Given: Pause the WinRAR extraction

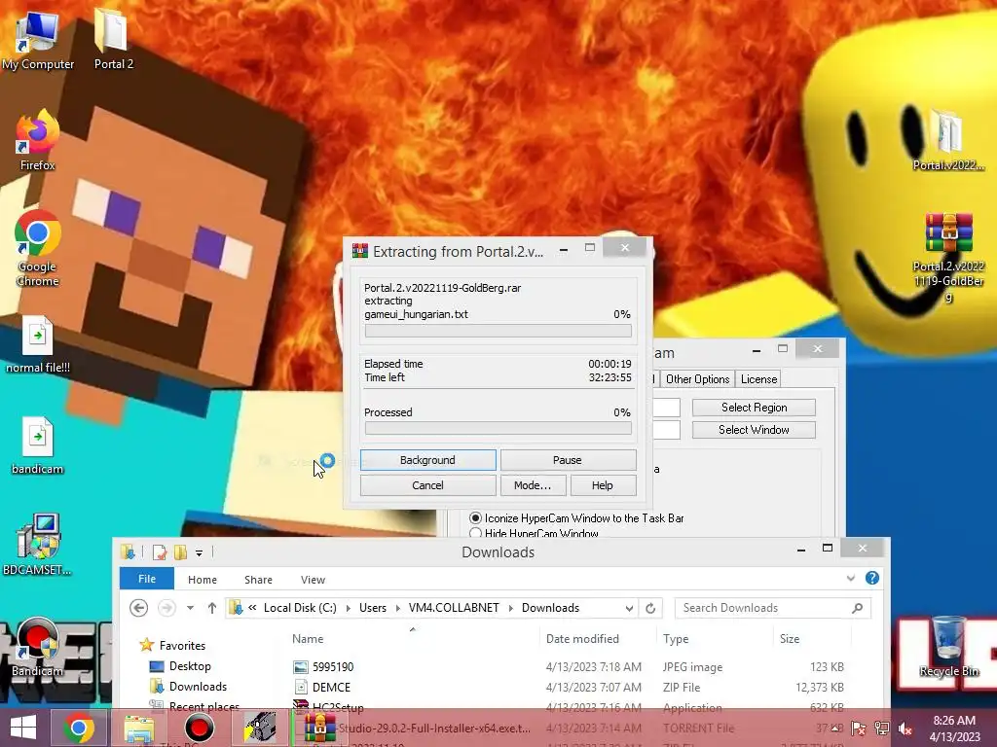Looking at the screenshot, I should click(568, 460).
